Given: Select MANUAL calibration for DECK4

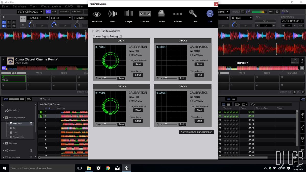Looking at the screenshot, I should pos(192,101).
